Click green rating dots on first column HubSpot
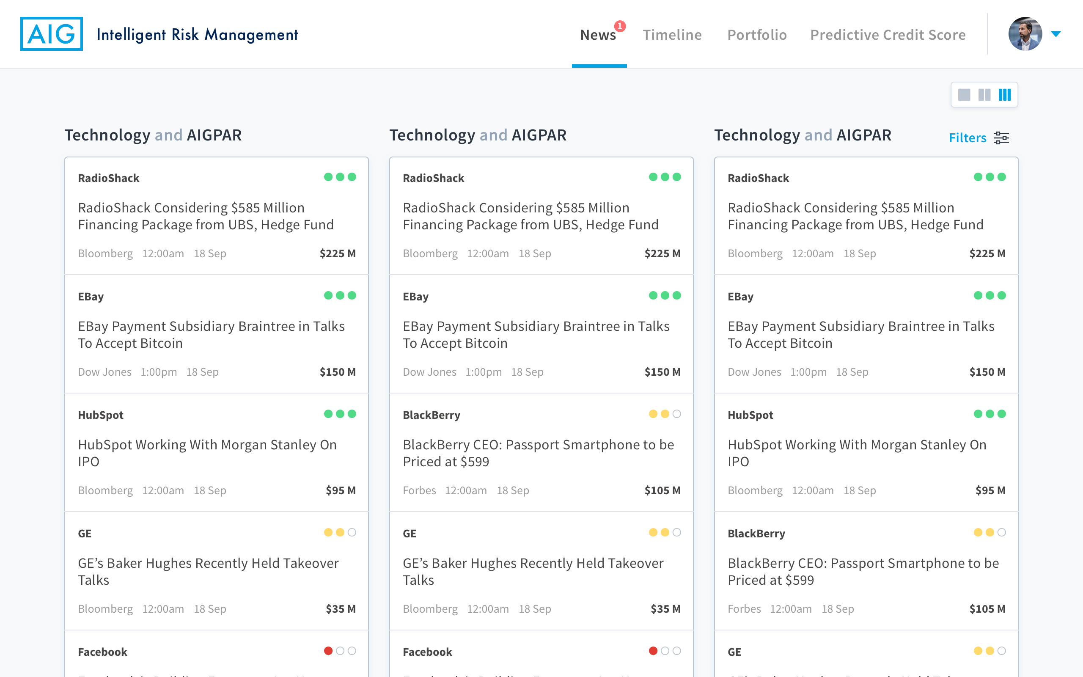The image size is (1083, 677). coord(340,414)
